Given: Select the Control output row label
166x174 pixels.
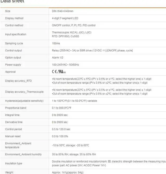Looking at the screenshot, I should pos(13,50).
